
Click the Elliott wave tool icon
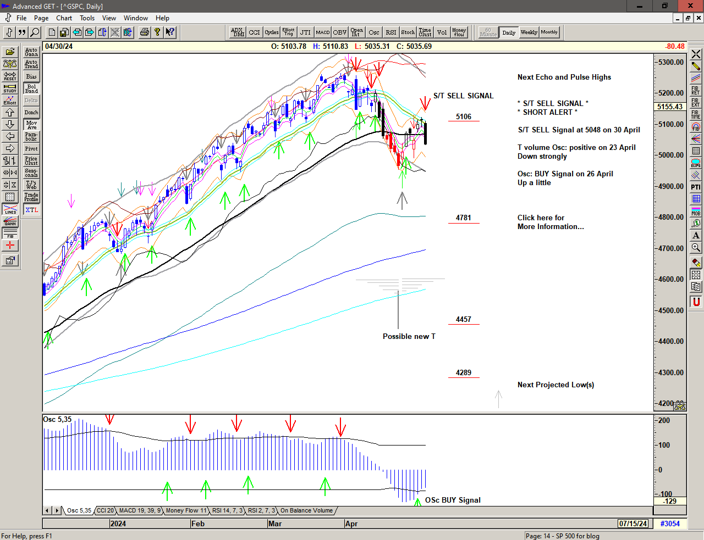[10, 100]
